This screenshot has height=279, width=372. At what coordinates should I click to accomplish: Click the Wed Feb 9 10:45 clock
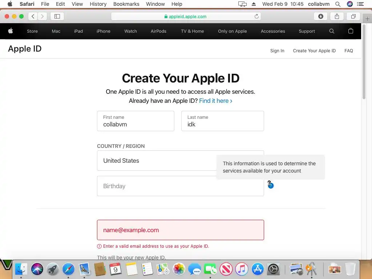coord(283,4)
